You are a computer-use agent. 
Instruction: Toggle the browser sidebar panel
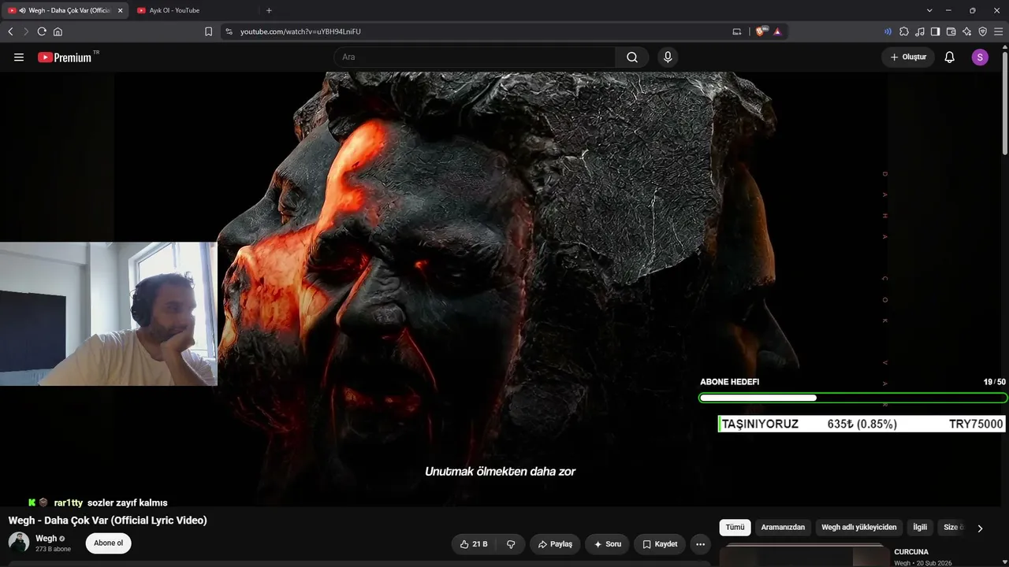point(935,31)
